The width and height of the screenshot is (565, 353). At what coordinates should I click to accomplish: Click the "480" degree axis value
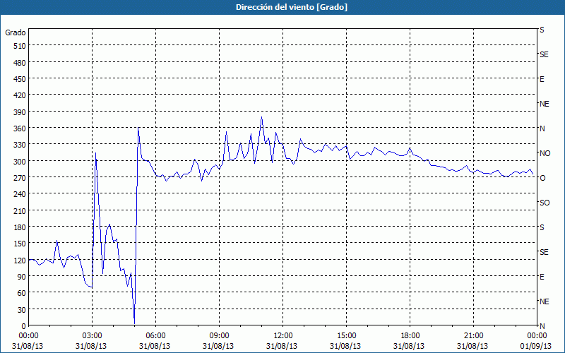(x=20, y=63)
